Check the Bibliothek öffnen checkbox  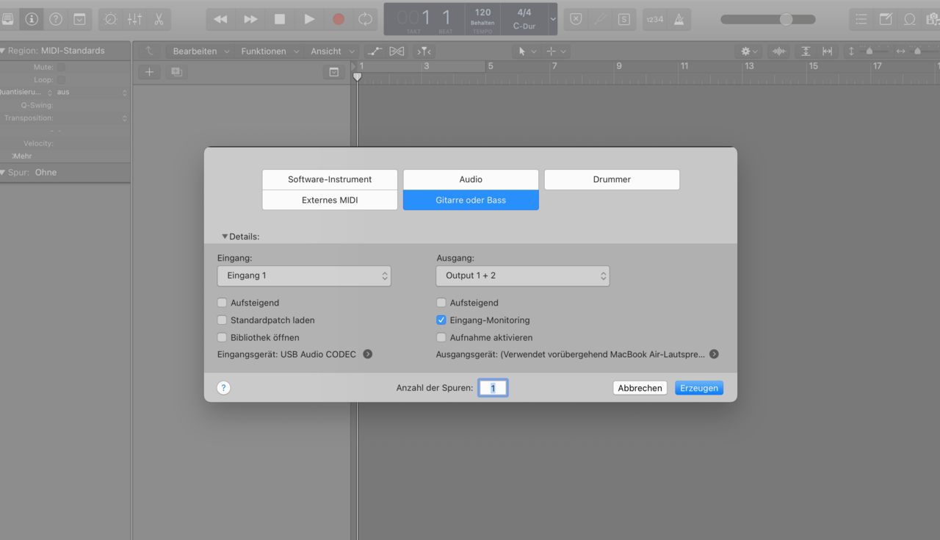pos(223,338)
